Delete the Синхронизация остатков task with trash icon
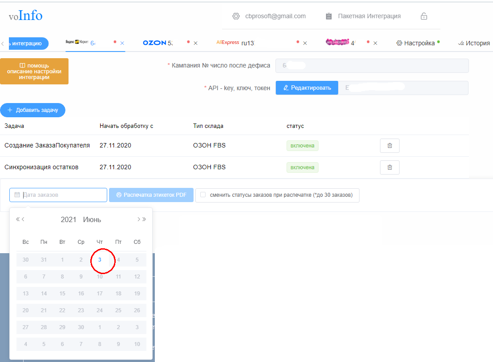The image size is (493, 362). [389, 167]
